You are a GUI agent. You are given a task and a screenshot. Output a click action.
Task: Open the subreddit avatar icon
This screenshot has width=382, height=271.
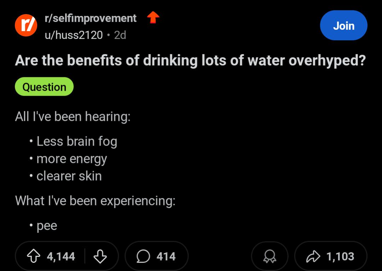click(x=26, y=26)
